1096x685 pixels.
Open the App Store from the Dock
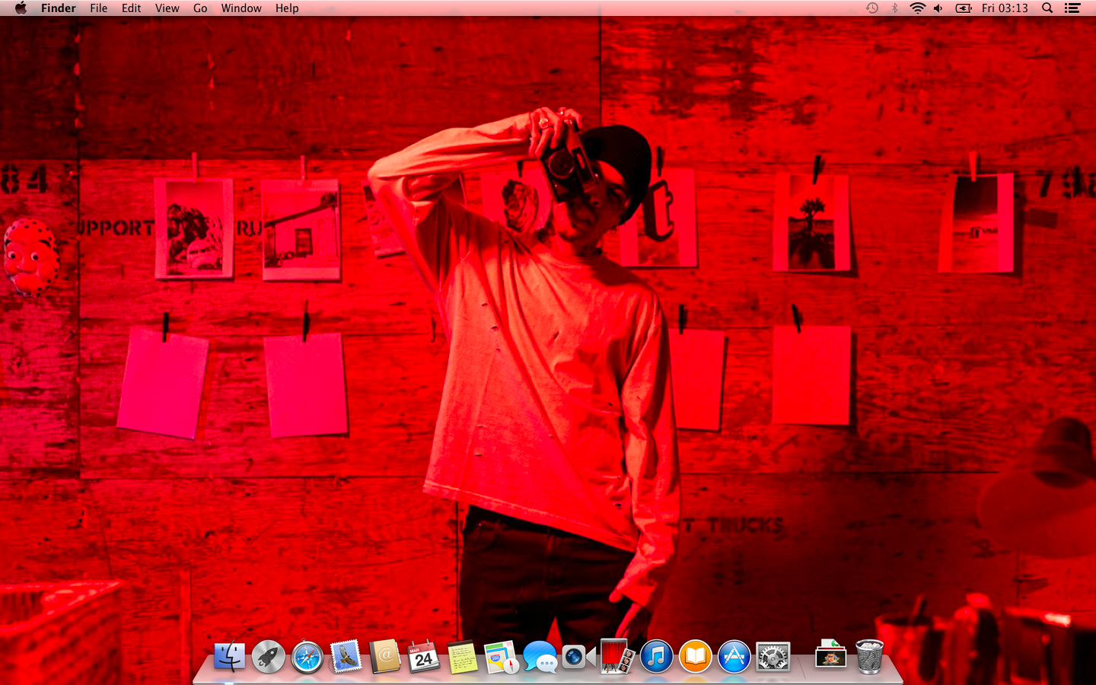(734, 656)
